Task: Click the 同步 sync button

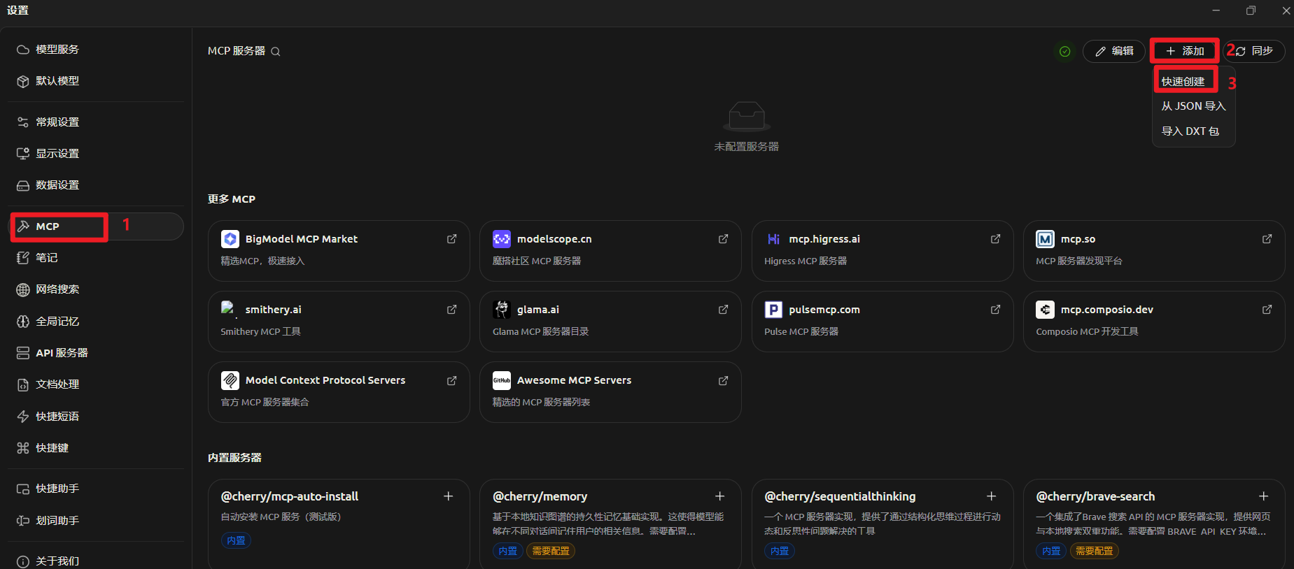Action: (x=1255, y=51)
